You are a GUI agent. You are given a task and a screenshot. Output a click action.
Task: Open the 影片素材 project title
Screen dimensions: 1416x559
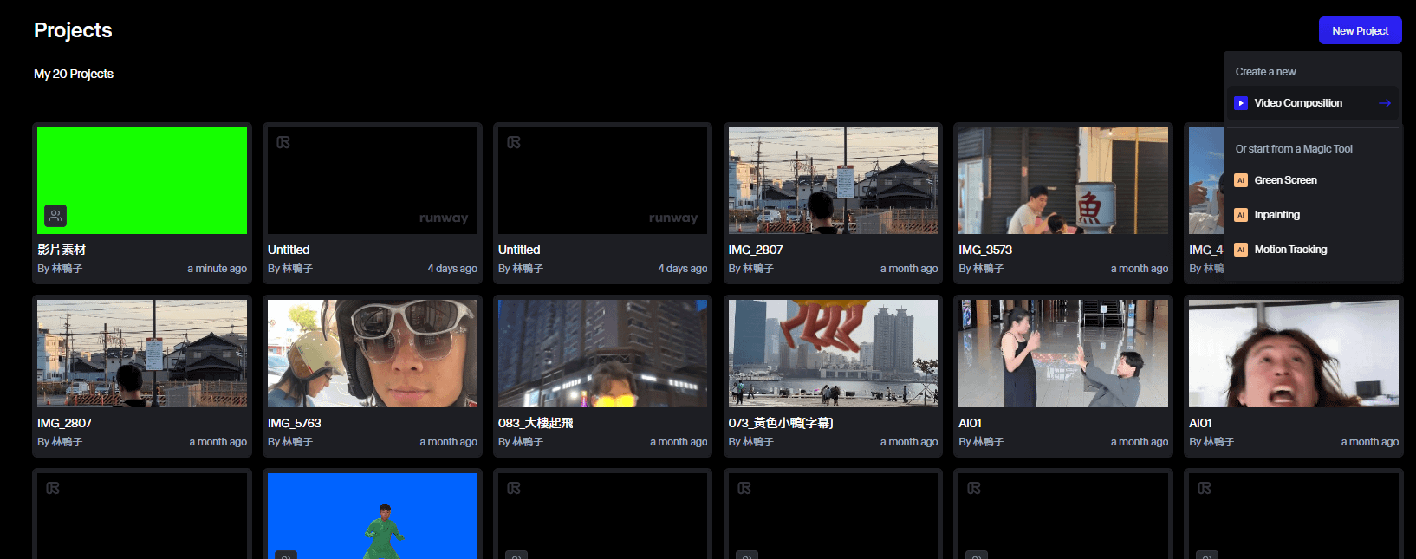pos(62,250)
